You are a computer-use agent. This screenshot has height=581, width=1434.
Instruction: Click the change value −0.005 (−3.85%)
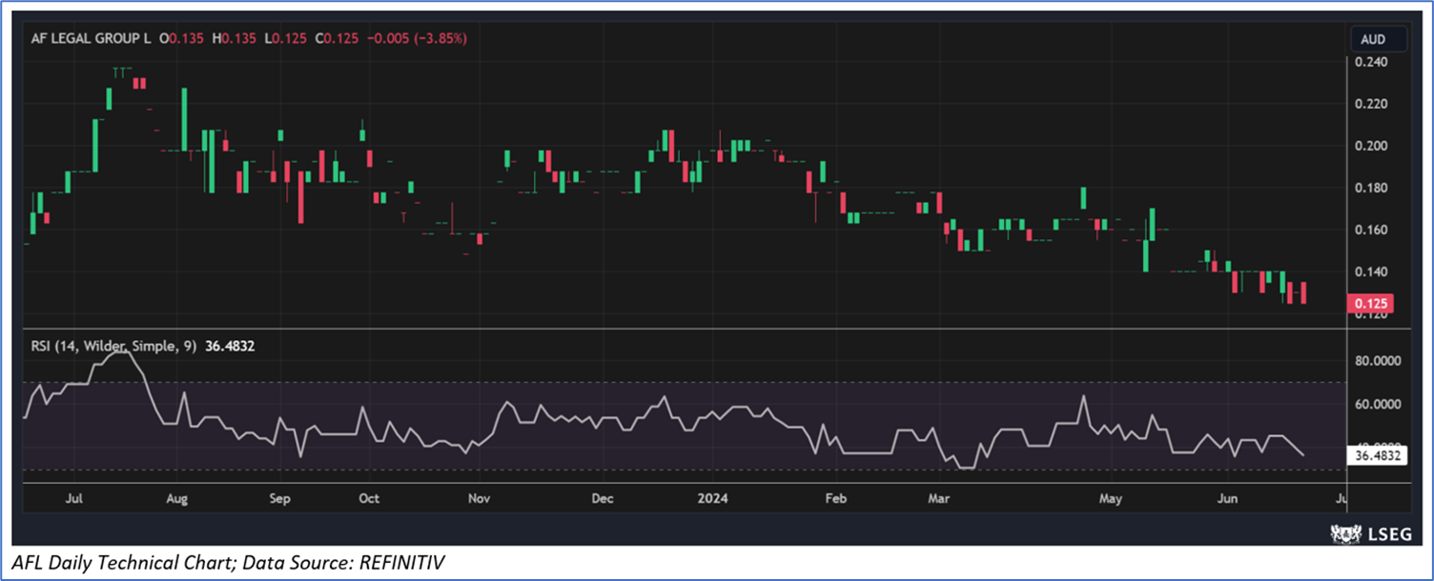coord(416,39)
